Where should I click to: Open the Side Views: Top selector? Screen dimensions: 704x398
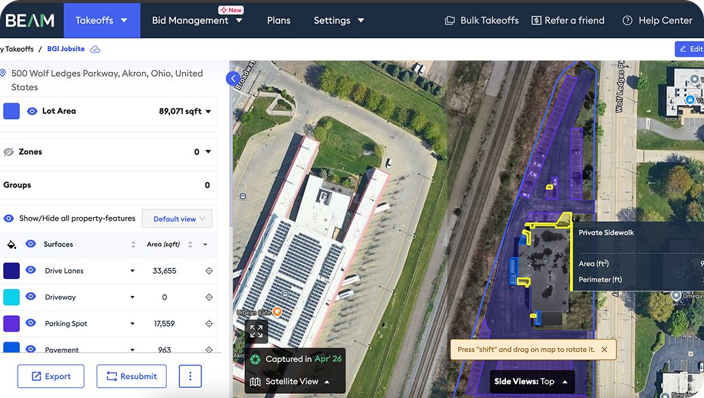[532, 382]
